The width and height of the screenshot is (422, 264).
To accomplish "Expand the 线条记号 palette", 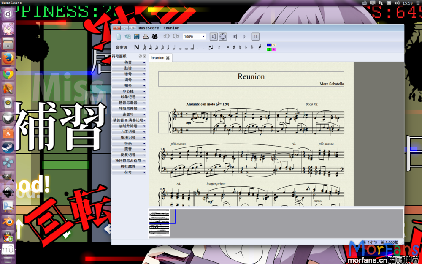I will [x=129, y=97].
